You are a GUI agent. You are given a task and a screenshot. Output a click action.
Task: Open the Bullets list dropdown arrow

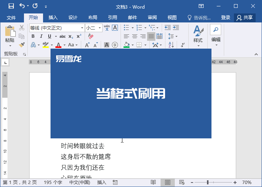tap(132, 28)
